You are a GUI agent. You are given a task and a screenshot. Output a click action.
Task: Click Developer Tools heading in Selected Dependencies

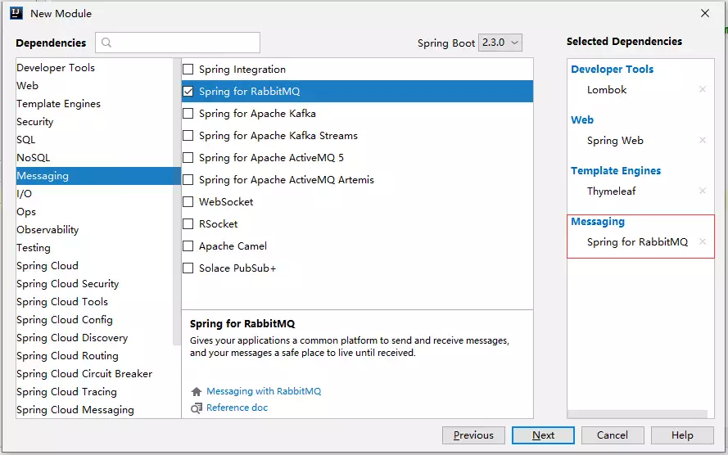[x=612, y=69]
